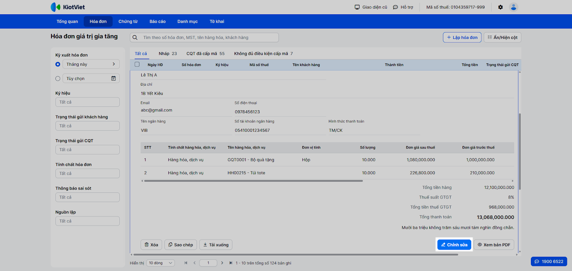The image size is (572, 271).
Task: Open Tính chất hóa đơn dropdown
Action: click(x=88, y=174)
